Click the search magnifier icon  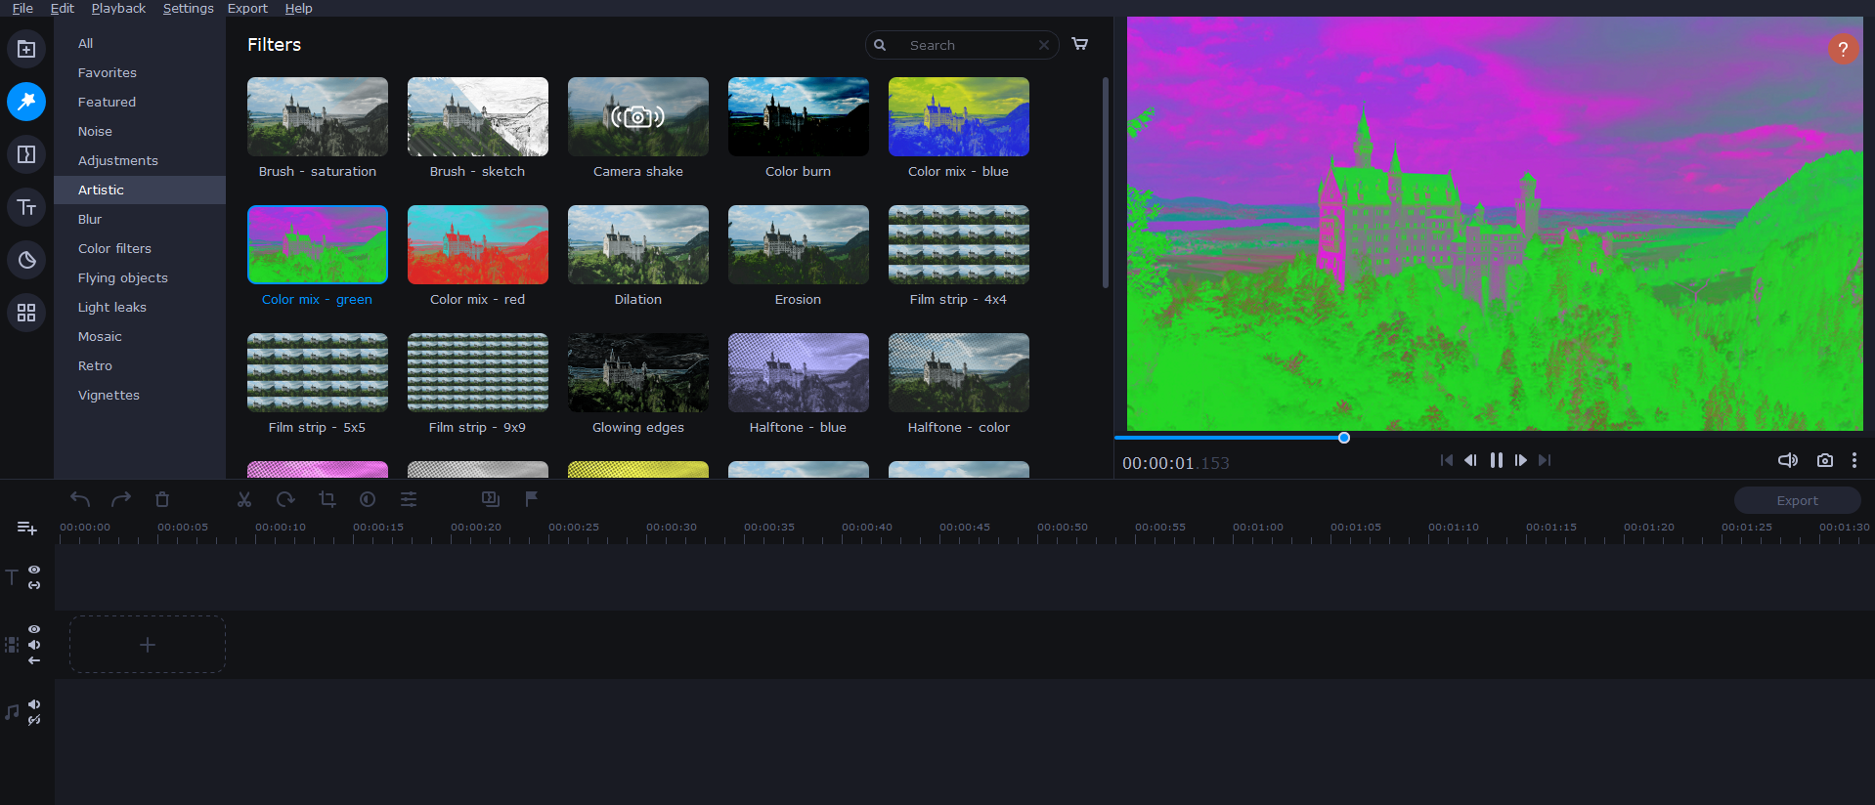click(880, 45)
